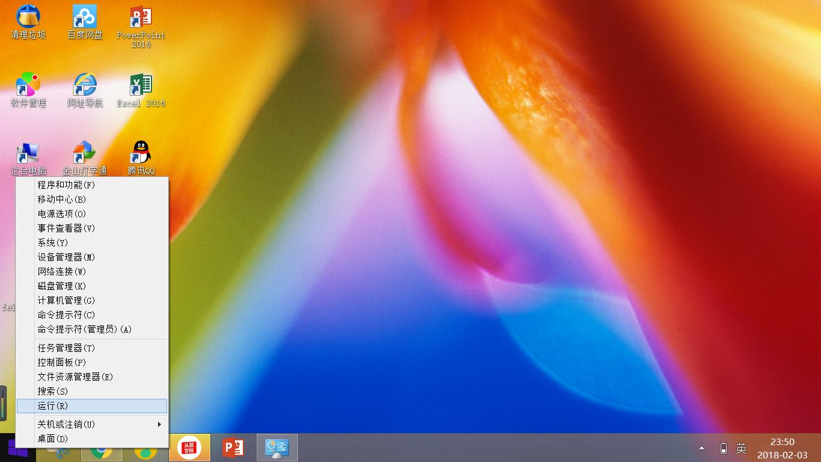Click the 头条学院 taskbar icon

coord(189,448)
